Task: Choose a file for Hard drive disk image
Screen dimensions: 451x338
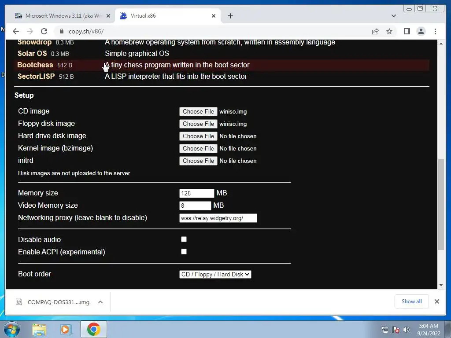Action: (198, 136)
